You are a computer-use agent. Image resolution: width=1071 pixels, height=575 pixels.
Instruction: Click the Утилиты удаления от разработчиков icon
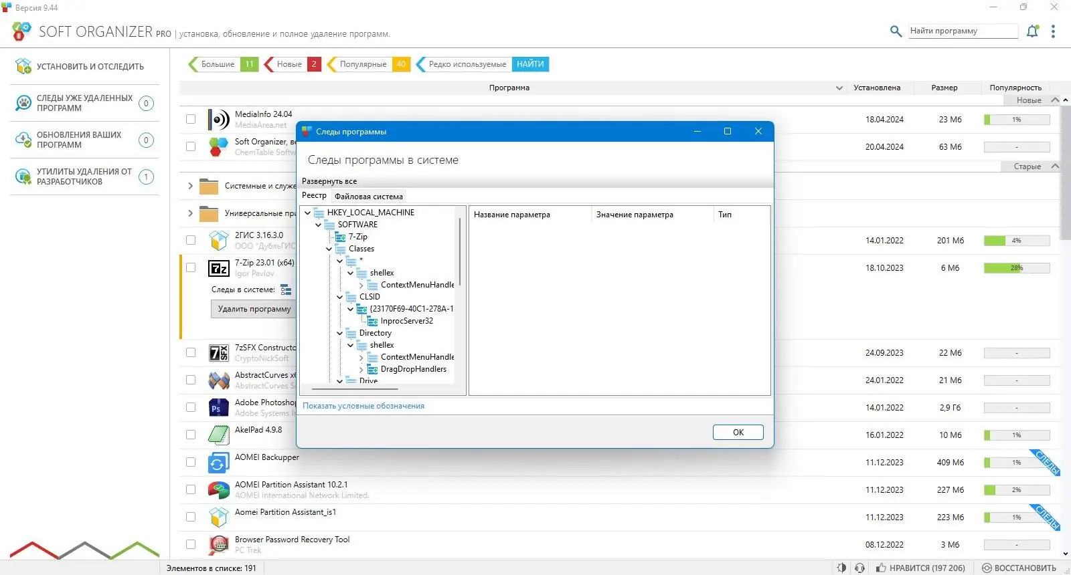23,177
